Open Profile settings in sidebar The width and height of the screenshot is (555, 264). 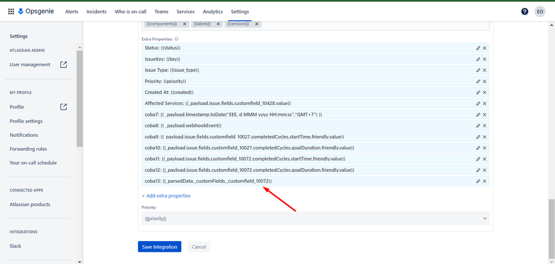coord(26,121)
